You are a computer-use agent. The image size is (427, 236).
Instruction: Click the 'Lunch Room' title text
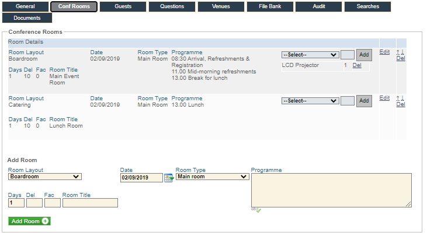pos(66,126)
